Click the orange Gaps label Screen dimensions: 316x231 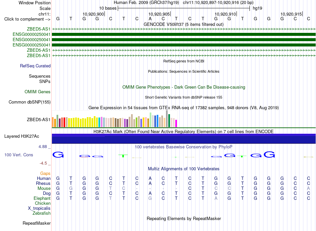pos(45,174)
